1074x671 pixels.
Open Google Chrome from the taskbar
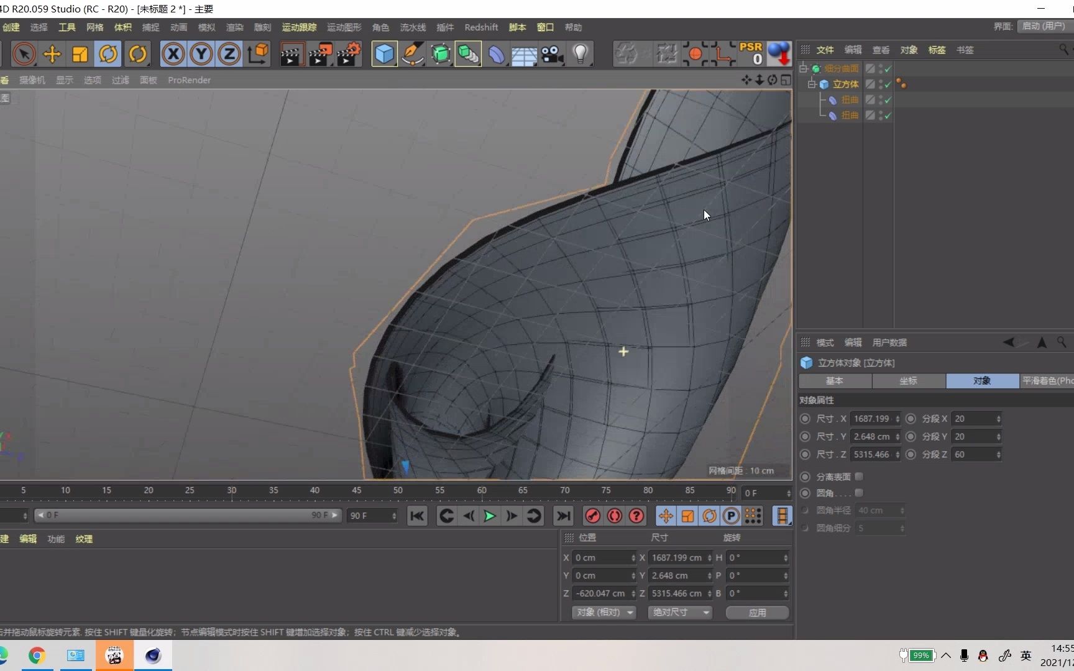tap(37, 655)
